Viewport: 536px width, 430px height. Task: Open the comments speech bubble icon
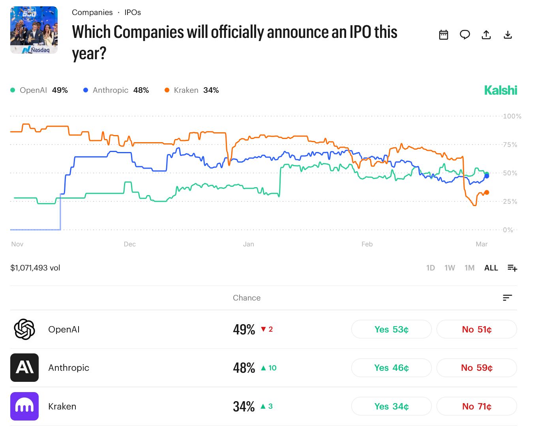coord(465,35)
